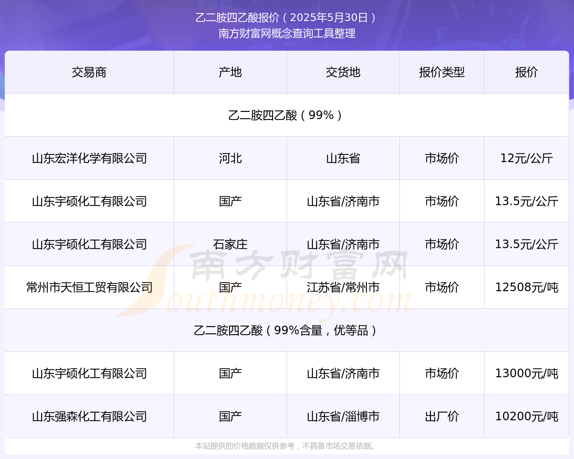This screenshot has width=574, height=459.
Task: Click 国产 in the 国产 13.5元/公斤 row
Action: click(231, 201)
